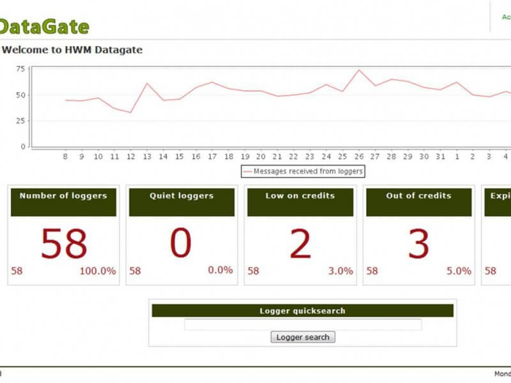Click the 20 x-axis date label
This screenshot has height=383, width=511.
(261, 156)
